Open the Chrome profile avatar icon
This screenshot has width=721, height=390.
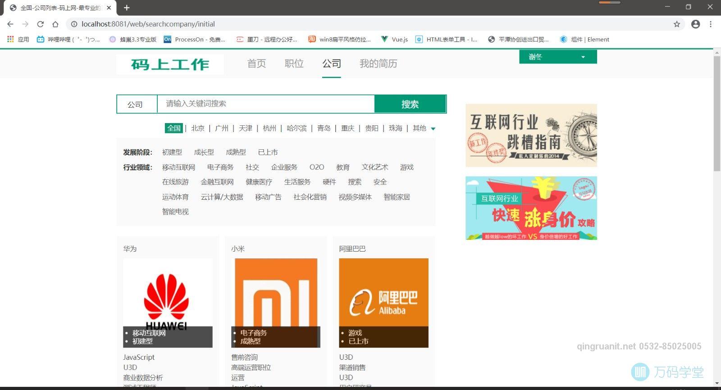pyautogui.click(x=695, y=24)
